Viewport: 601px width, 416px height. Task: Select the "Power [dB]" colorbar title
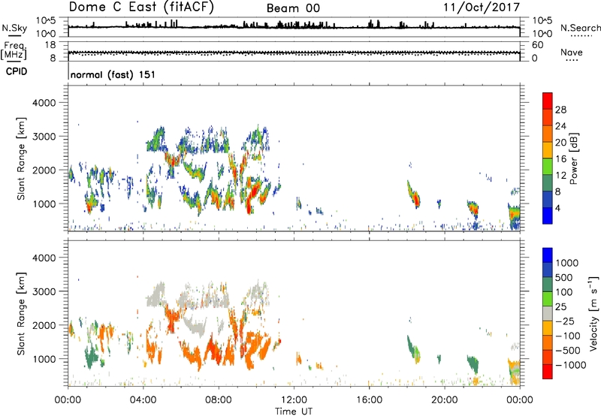tap(573, 158)
